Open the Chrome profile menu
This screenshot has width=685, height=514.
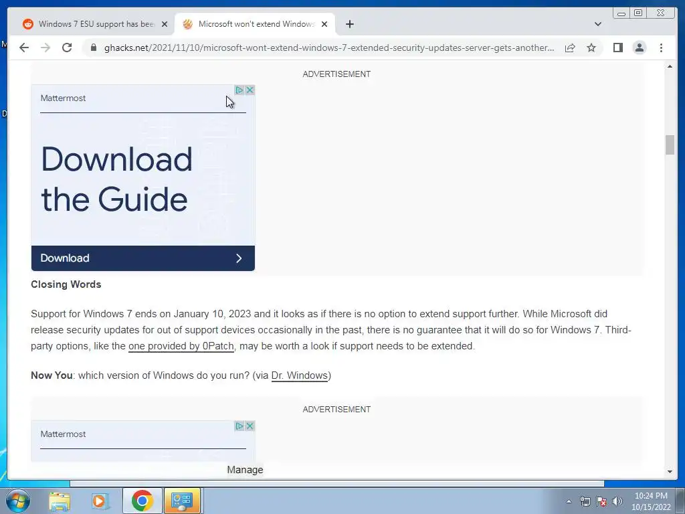[x=639, y=48]
